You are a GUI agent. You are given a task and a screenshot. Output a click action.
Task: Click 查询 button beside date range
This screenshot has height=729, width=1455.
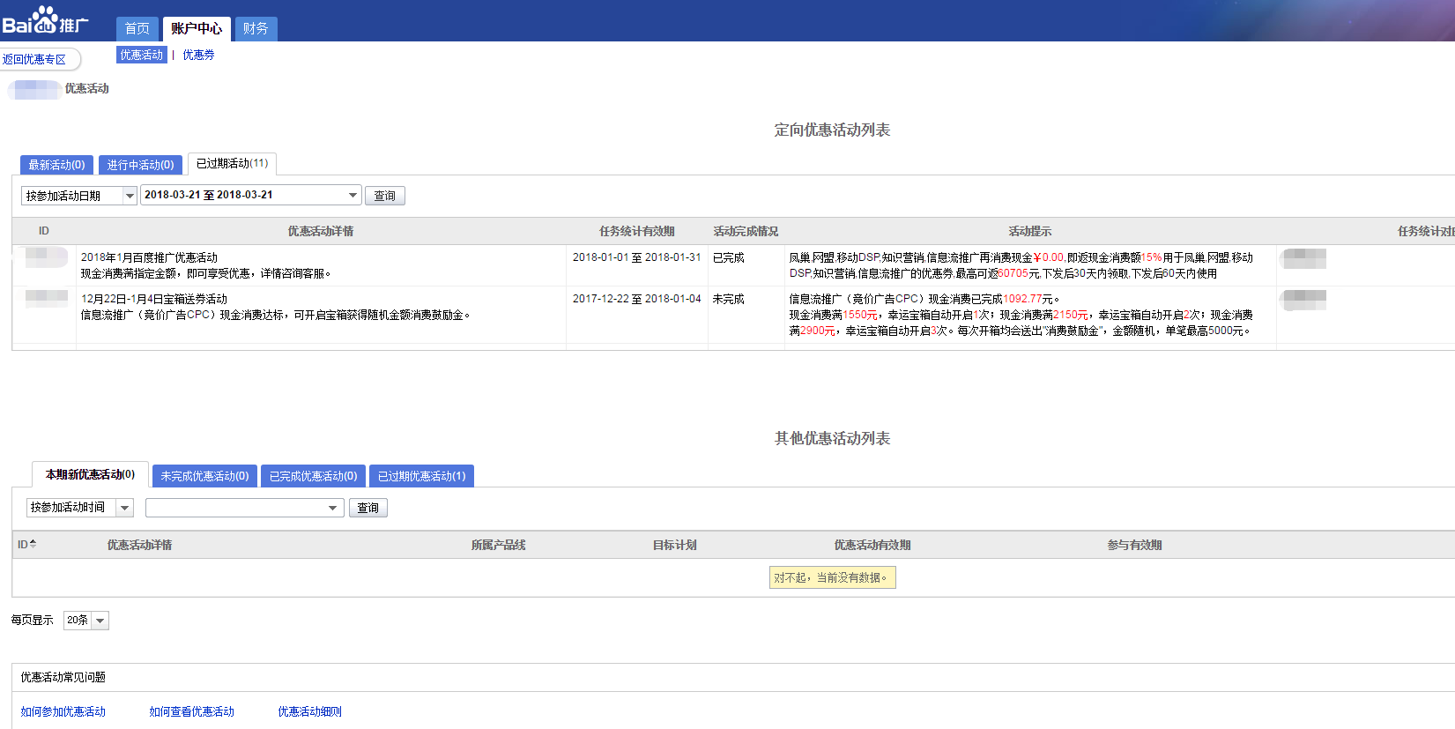385,196
